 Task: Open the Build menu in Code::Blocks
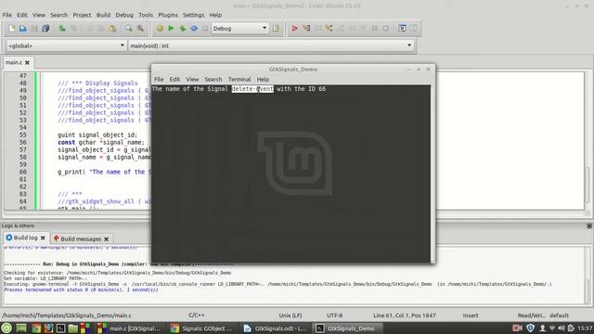[103, 15]
